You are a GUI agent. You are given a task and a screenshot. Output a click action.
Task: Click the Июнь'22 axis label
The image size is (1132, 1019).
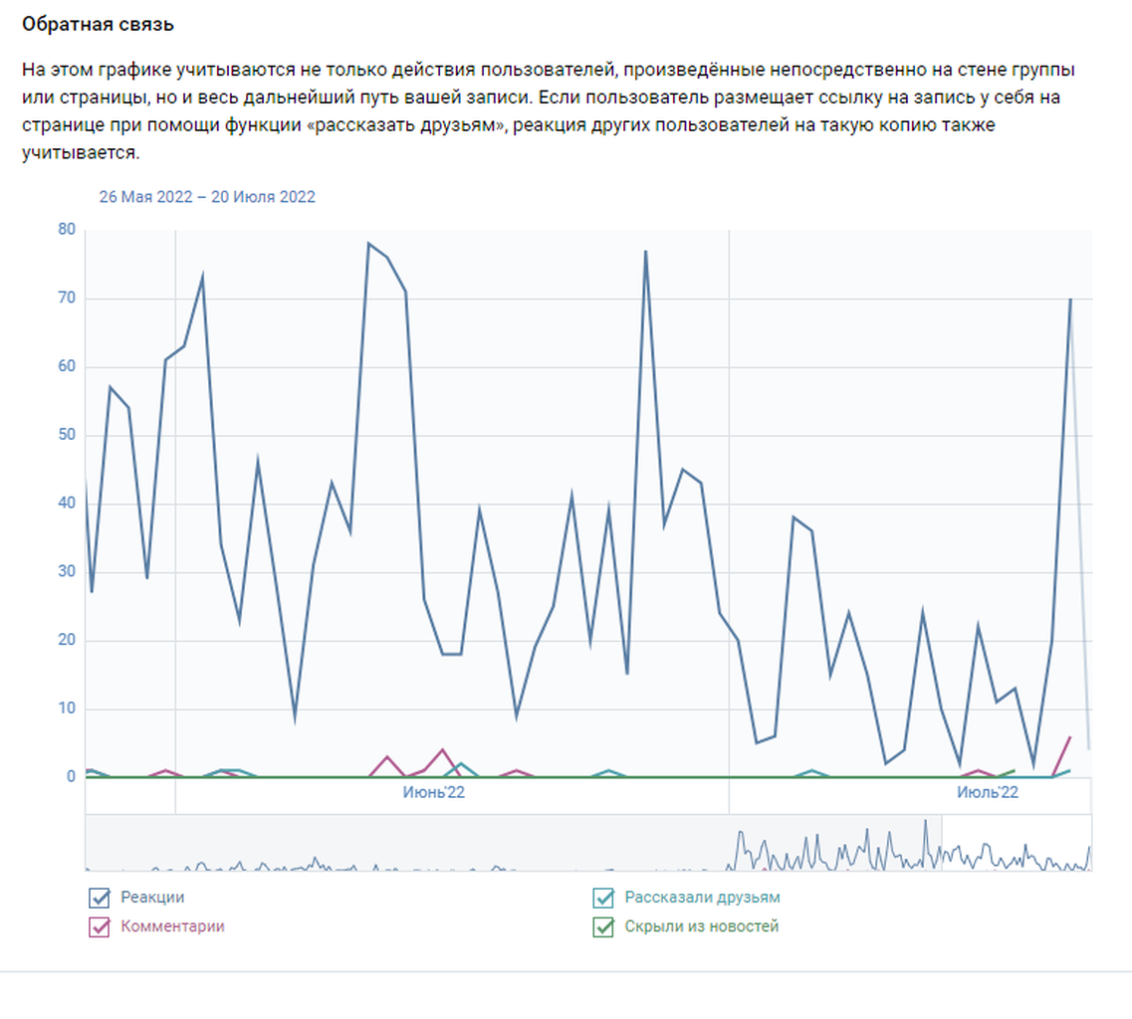pos(434,792)
